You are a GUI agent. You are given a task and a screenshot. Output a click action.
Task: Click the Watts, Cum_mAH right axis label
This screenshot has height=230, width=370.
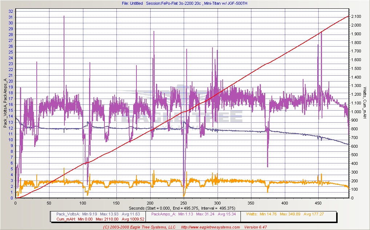pos(365,103)
